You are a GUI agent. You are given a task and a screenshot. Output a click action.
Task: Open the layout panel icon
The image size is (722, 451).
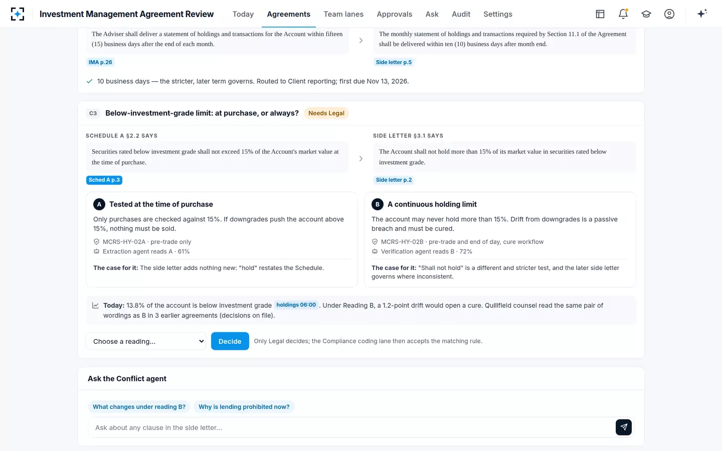600,14
